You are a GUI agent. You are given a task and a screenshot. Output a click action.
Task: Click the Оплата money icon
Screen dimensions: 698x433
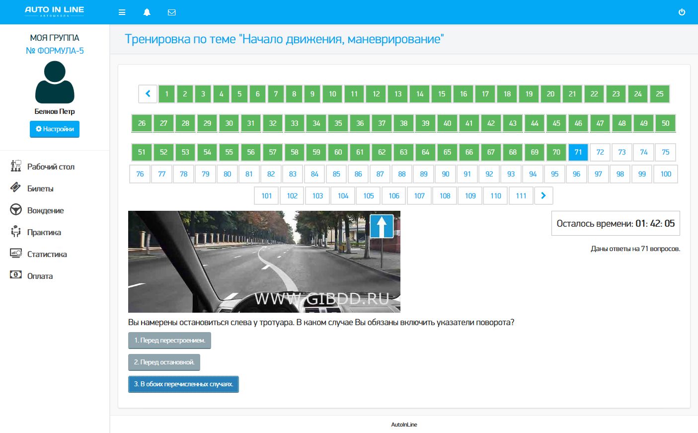[16, 275]
